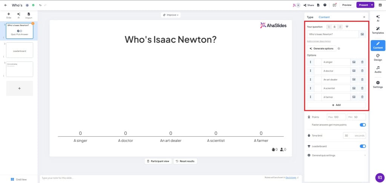386x183 pixels.
Task: Click 'Add a longer description' link
Action: 319,41
